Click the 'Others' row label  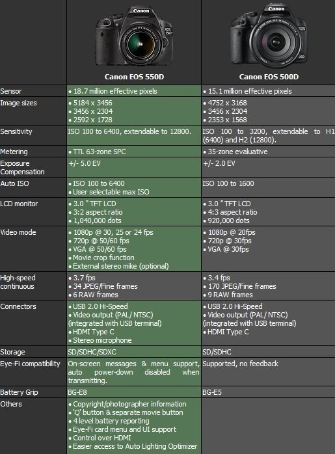pyautogui.click(x=10, y=404)
